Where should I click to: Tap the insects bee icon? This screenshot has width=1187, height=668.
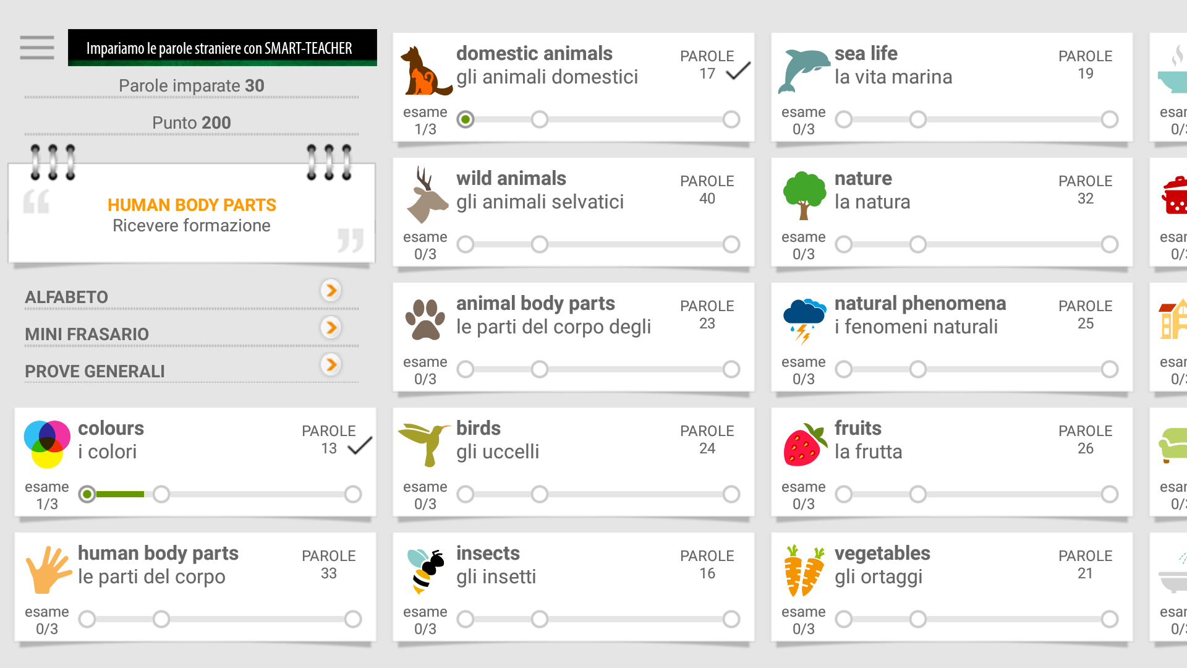click(425, 570)
